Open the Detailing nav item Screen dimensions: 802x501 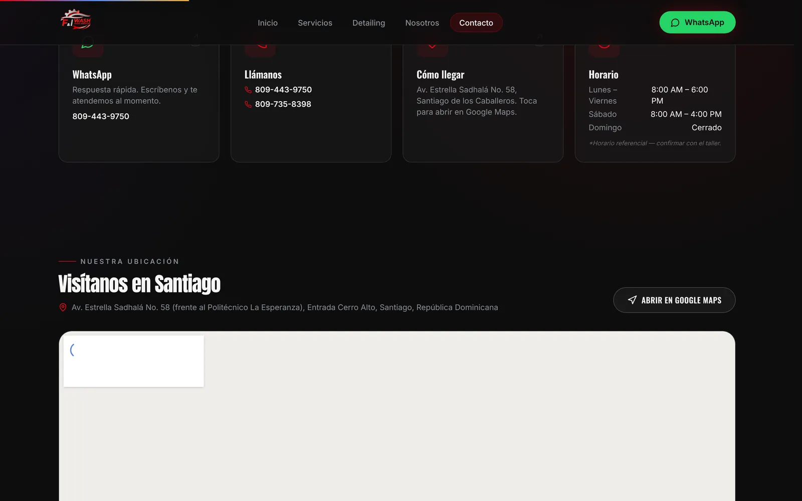pyautogui.click(x=368, y=23)
